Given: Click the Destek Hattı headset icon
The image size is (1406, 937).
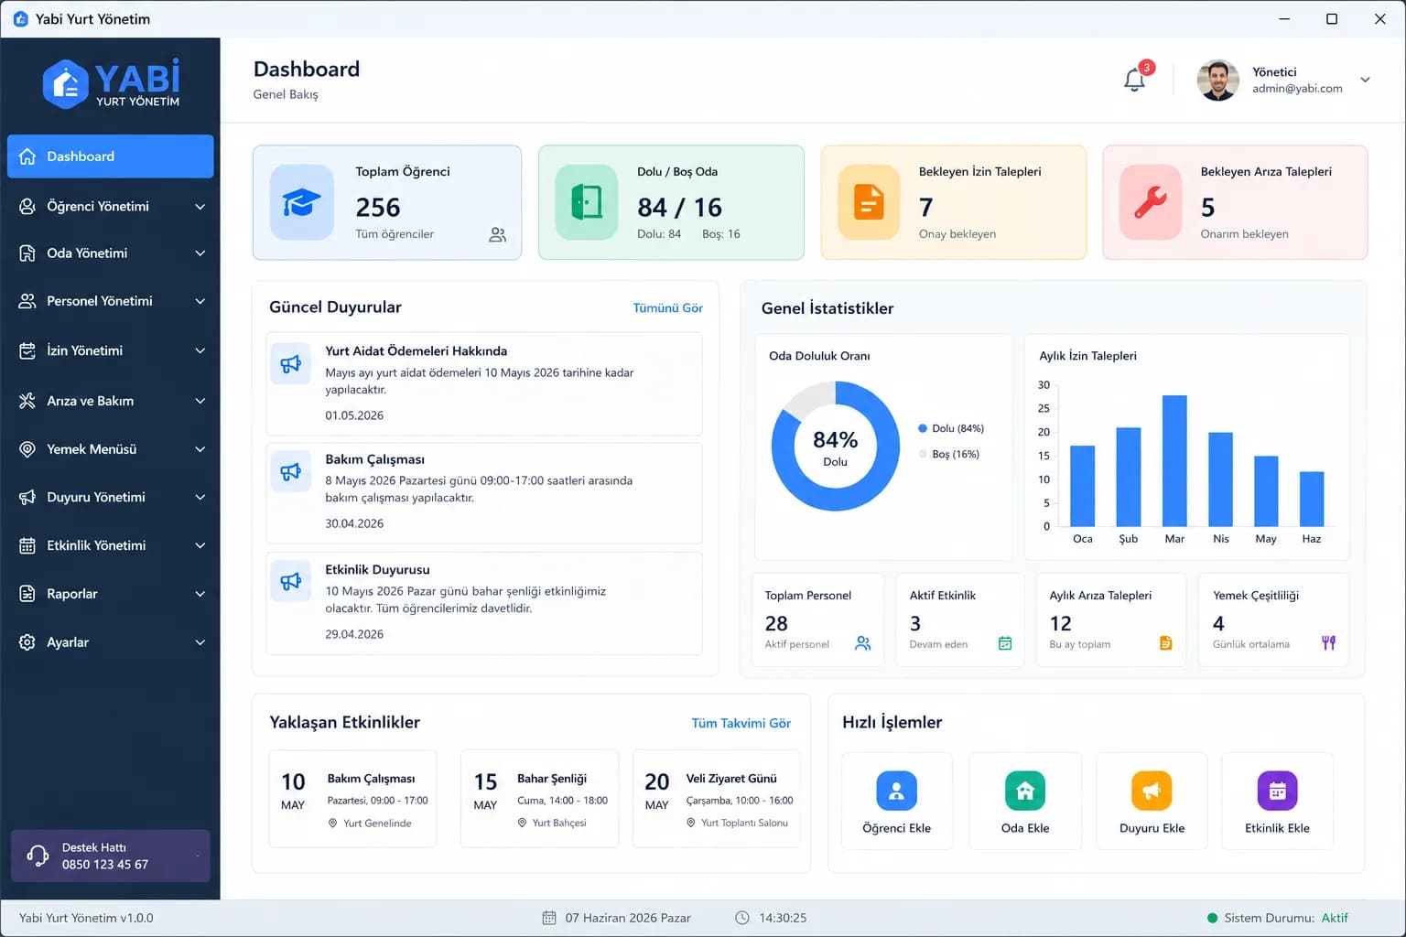Looking at the screenshot, I should point(38,856).
